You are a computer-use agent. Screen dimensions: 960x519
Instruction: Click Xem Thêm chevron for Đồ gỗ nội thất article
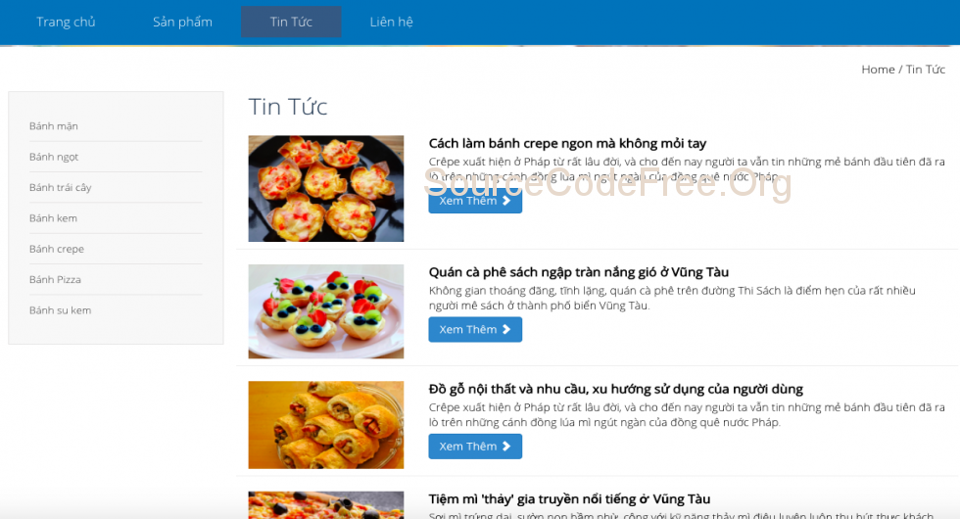click(x=506, y=447)
